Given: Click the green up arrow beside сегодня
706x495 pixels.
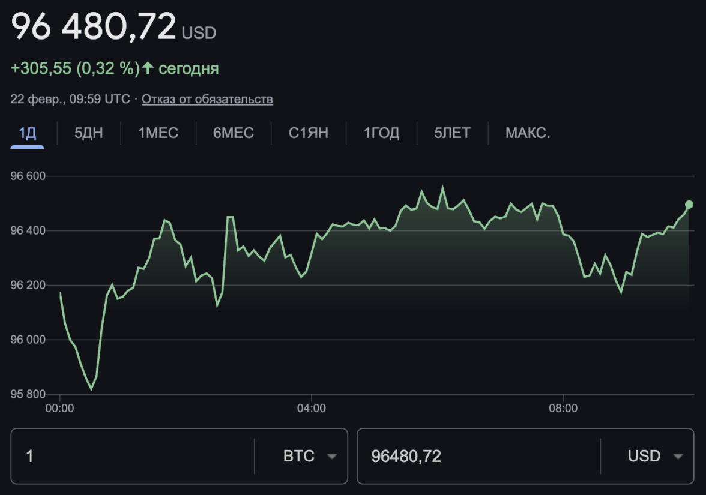Looking at the screenshot, I should [x=148, y=68].
